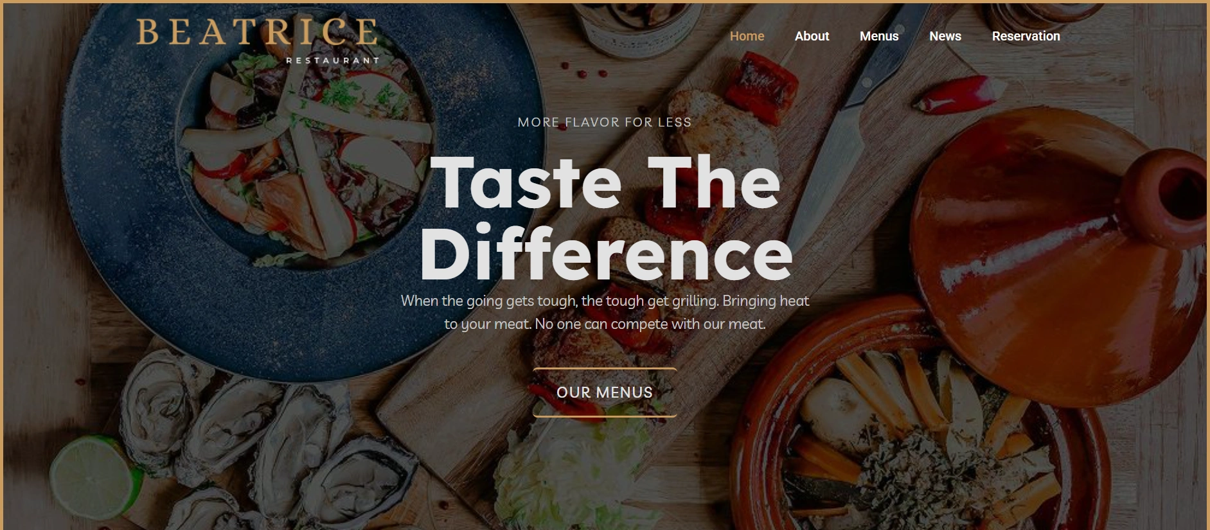Select the 'Taste The' heading line
The width and height of the screenshot is (1210, 530).
click(x=605, y=182)
